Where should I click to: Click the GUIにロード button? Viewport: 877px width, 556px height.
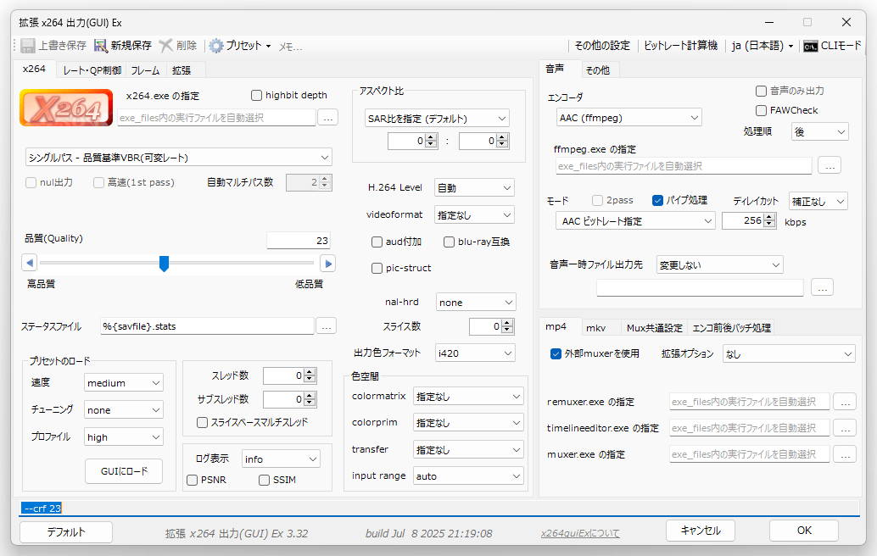click(x=124, y=471)
